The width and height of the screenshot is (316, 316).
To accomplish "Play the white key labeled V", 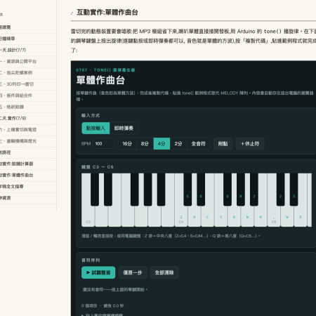I will click(220, 216).
